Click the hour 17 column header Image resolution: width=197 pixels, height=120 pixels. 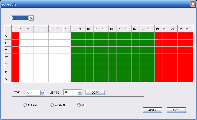tap(143, 29)
